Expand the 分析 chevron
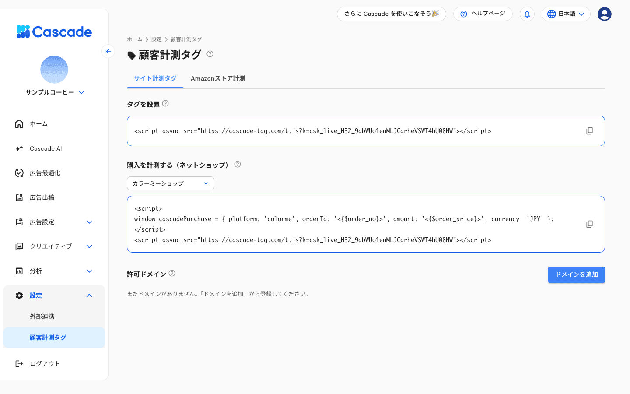This screenshot has height=394, width=630. [89, 271]
